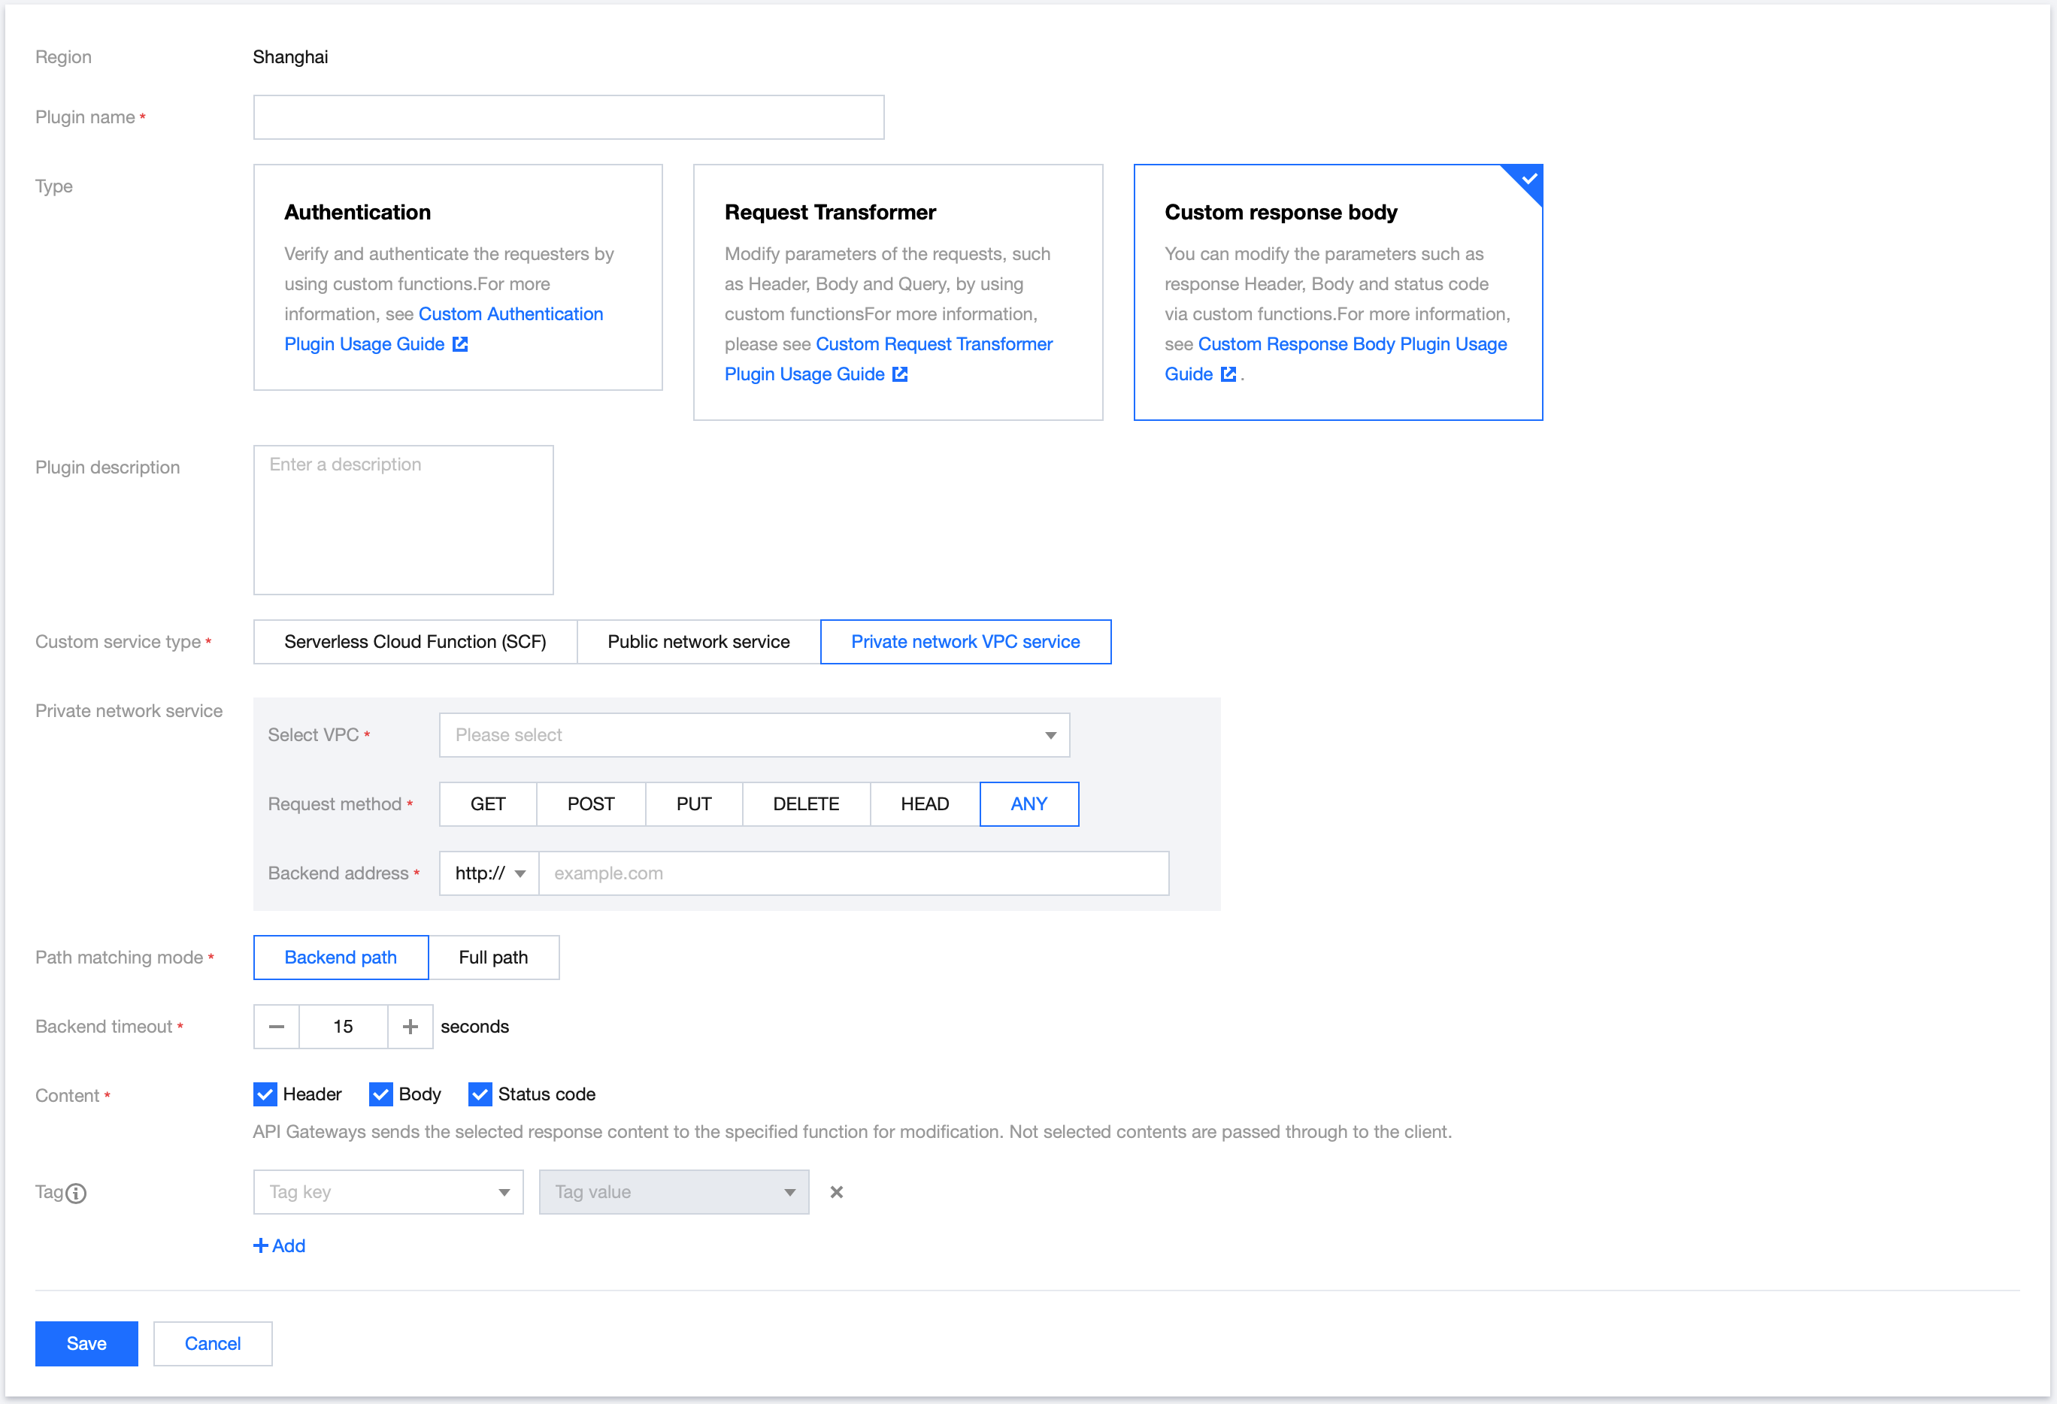2057x1404 pixels.
Task: Choose the POST request method
Action: [590, 804]
